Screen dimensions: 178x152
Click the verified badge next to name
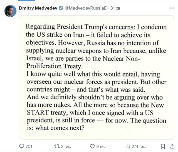(x=60, y=8)
